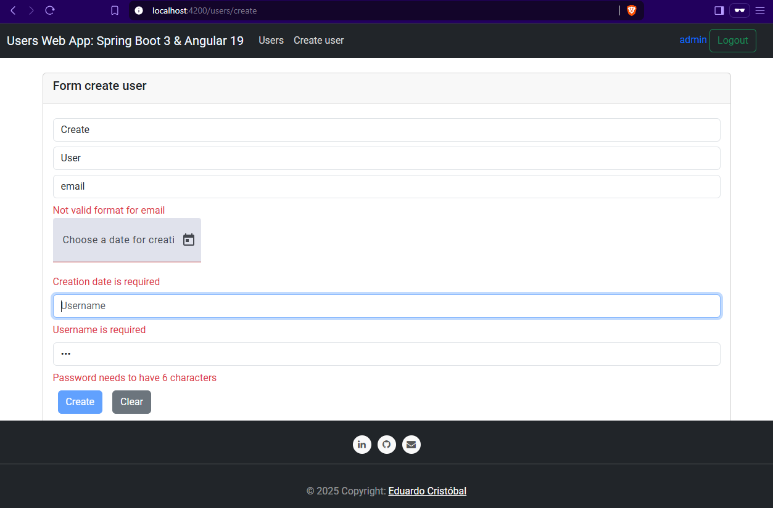
Task: Toggle the browser sidebar panel icon
Action: [719, 10]
